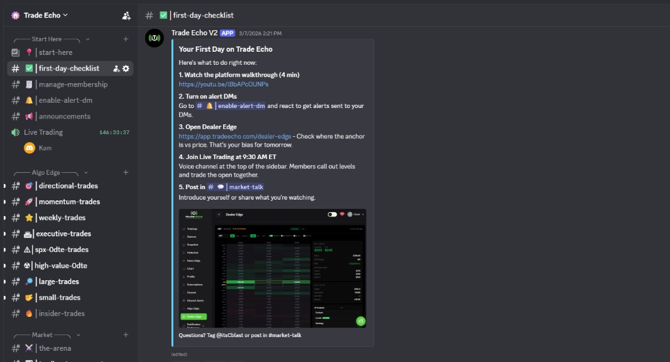
Task: Click the magnifier emoji on large-trades
Action: click(x=29, y=281)
